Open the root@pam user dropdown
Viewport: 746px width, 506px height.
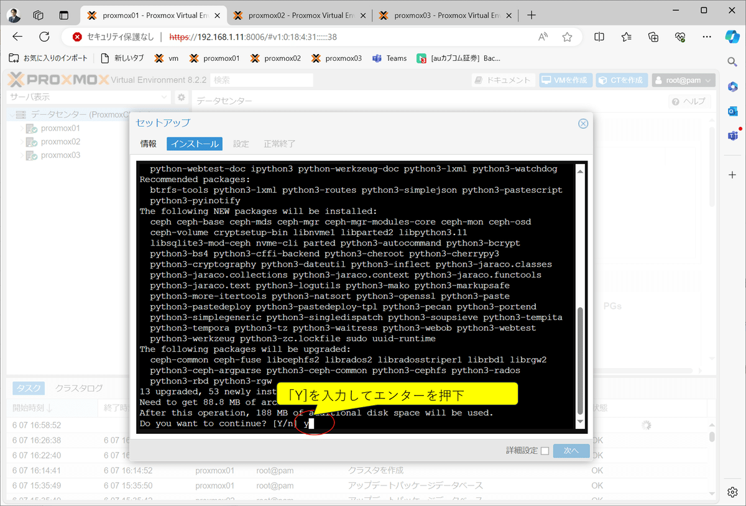(683, 80)
